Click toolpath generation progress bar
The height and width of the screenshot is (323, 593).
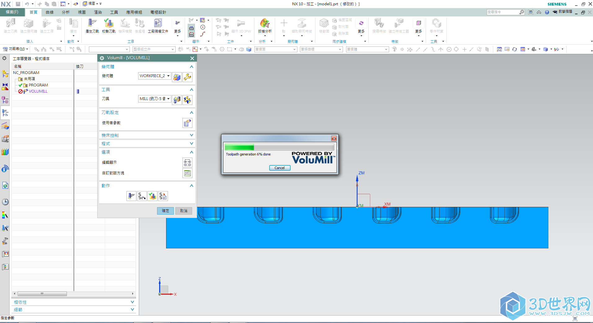point(279,147)
